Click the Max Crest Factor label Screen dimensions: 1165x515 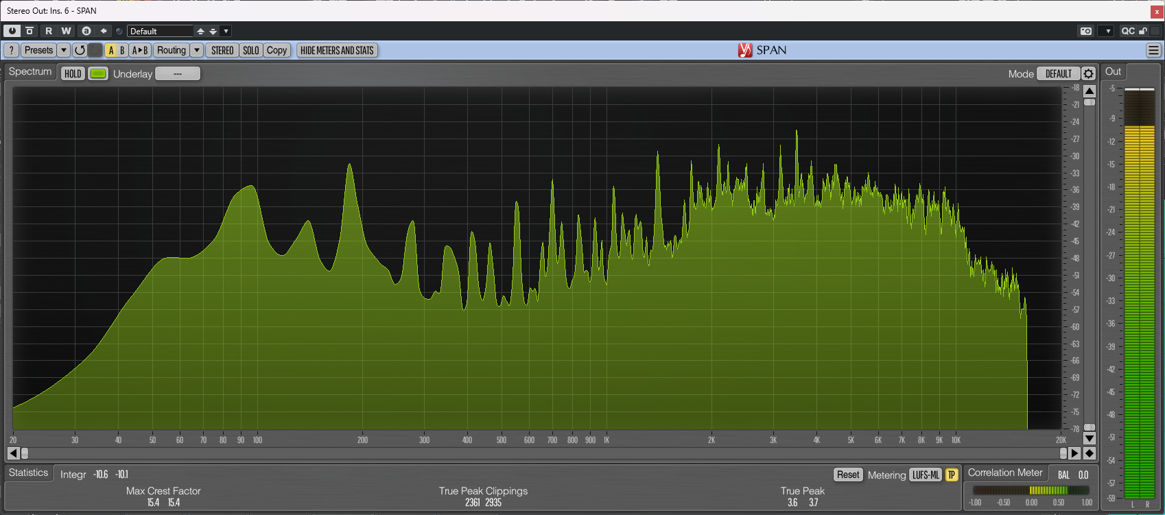(x=163, y=491)
